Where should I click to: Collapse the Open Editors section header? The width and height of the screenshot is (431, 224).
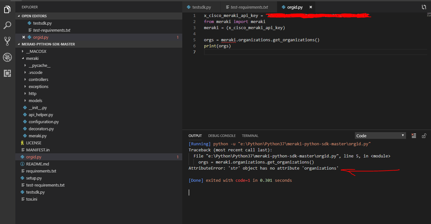(34, 16)
